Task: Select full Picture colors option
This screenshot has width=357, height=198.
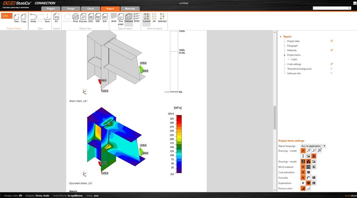Action: tap(303, 188)
